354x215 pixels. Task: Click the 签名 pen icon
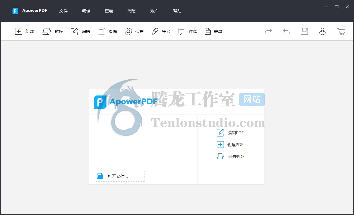[x=155, y=31]
